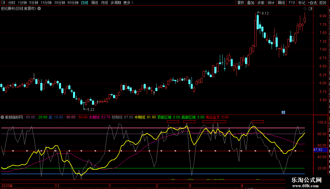330x189 pixels.
Task: Click the 47.92 indicator axis value
Action: pyautogui.click(x=318, y=150)
